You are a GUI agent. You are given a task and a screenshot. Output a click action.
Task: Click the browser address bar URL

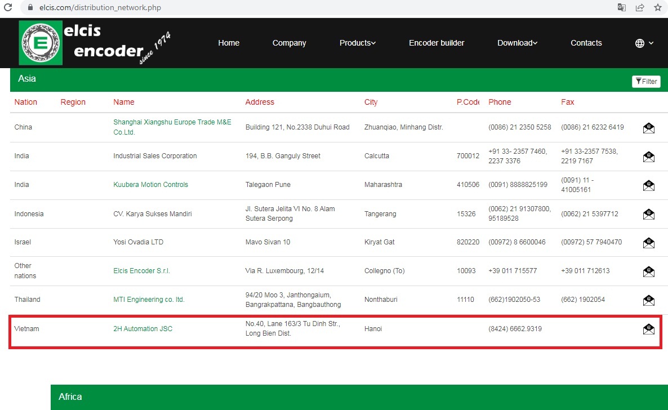click(x=100, y=8)
